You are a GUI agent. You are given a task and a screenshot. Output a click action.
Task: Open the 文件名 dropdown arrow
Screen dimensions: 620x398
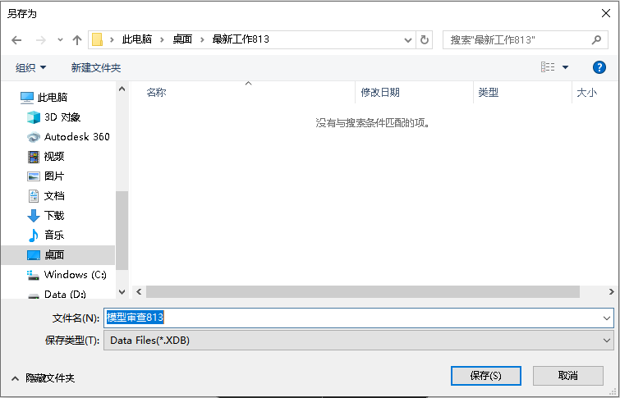[x=607, y=318]
